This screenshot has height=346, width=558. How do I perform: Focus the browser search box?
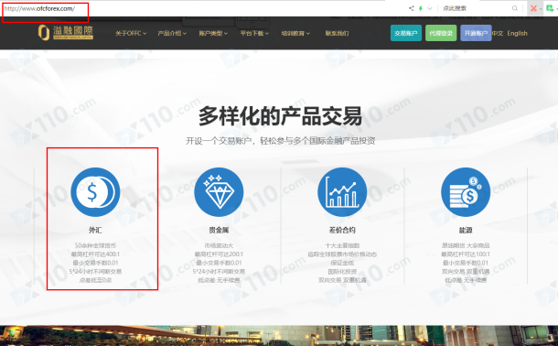(x=475, y=8)
